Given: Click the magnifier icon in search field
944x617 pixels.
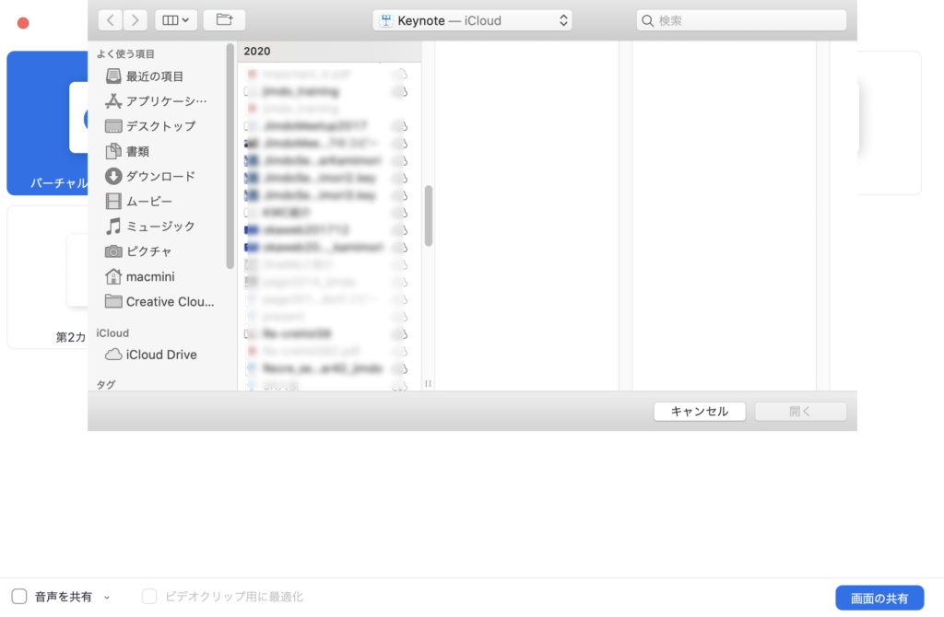Looking at the screenshot, I should click(648, 21).
